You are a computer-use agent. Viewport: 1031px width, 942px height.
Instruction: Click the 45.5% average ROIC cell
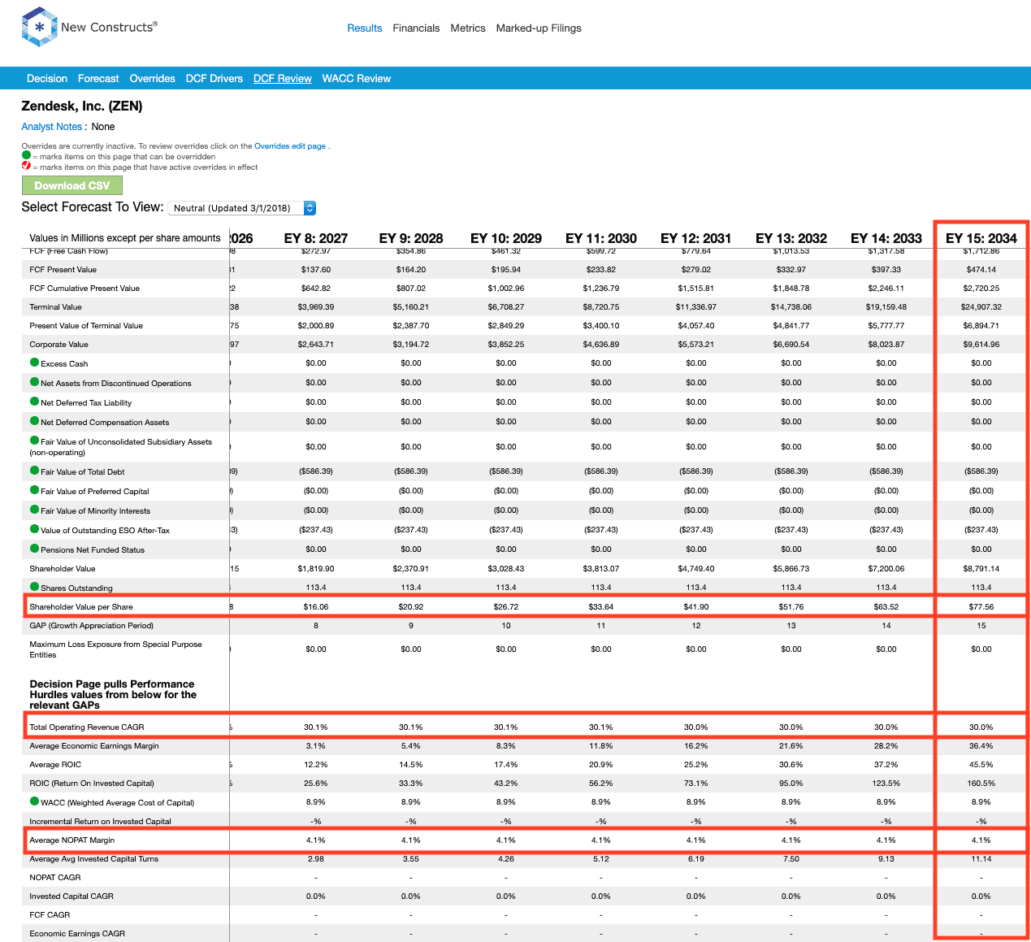click(x=981, y=764)
